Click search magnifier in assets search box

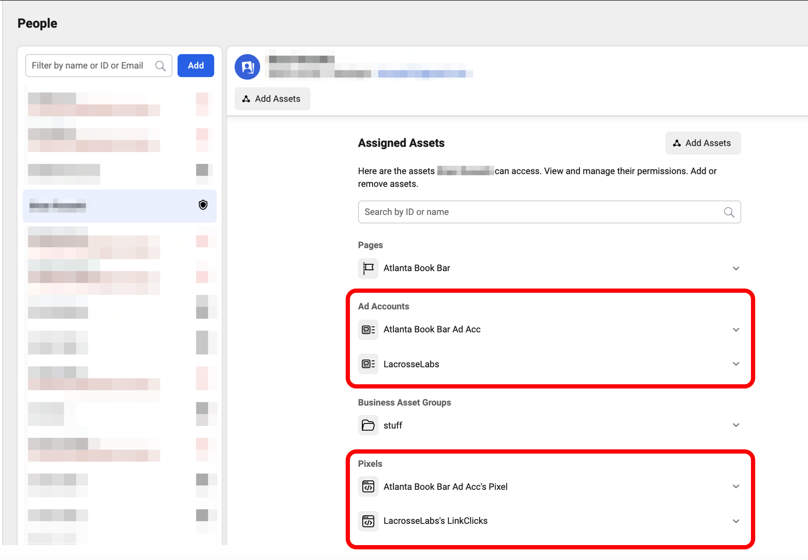[729, 212]
